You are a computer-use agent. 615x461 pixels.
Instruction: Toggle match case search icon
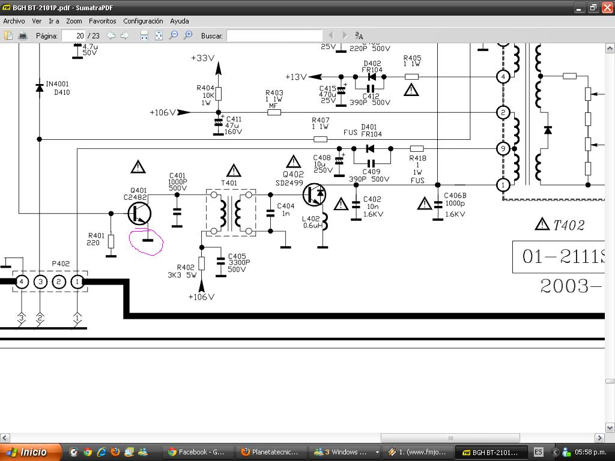click(x=359, y=35)
